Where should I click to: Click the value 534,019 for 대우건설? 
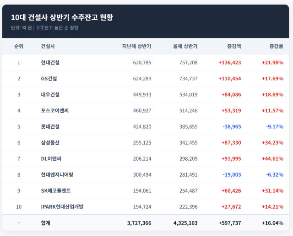188,94
